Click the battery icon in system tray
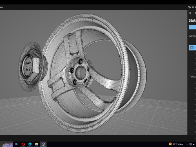 tap(194, 144)
